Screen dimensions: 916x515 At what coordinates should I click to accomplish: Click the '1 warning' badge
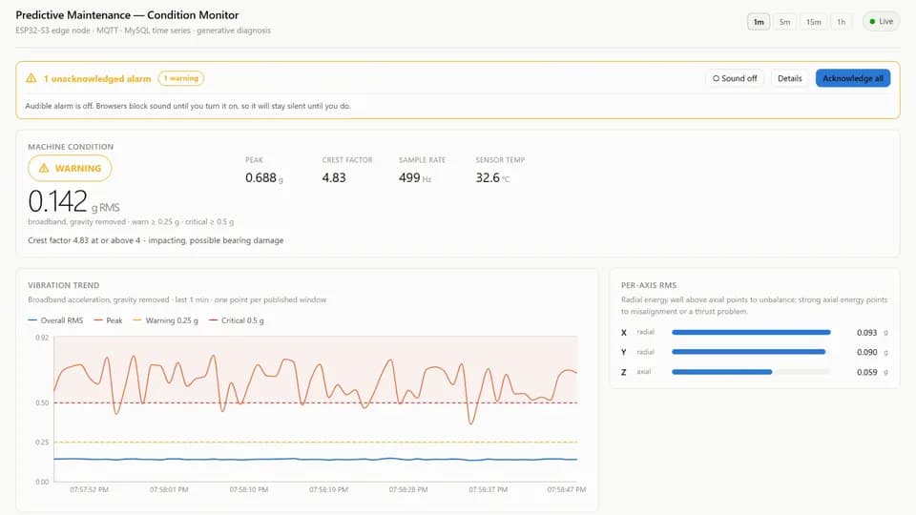click(x=181, y=78)
